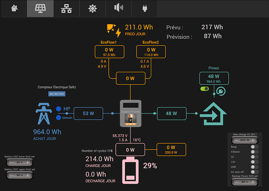The width and height of the screenshot is (269, 191).
Task: Decrease Battery SOC lower limit with minus
Action: click(11, 162)
